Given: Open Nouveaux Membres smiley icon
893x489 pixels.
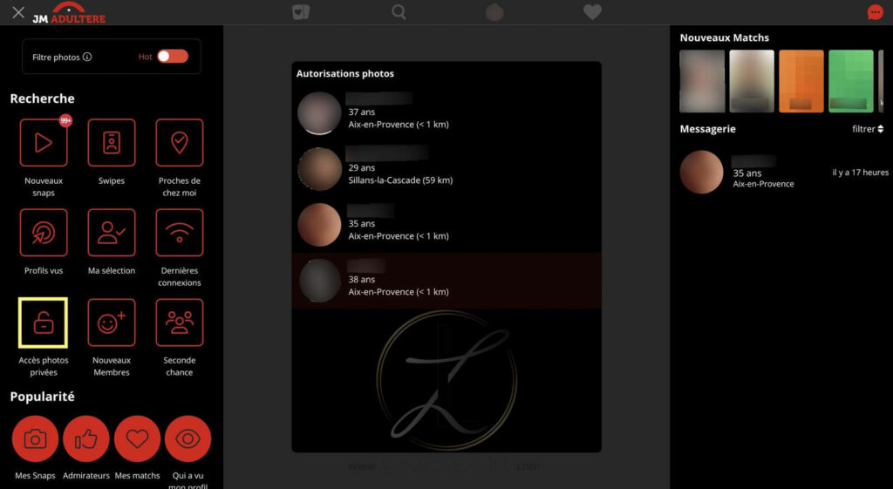Looking at the screenshot, I should point(112,323).
